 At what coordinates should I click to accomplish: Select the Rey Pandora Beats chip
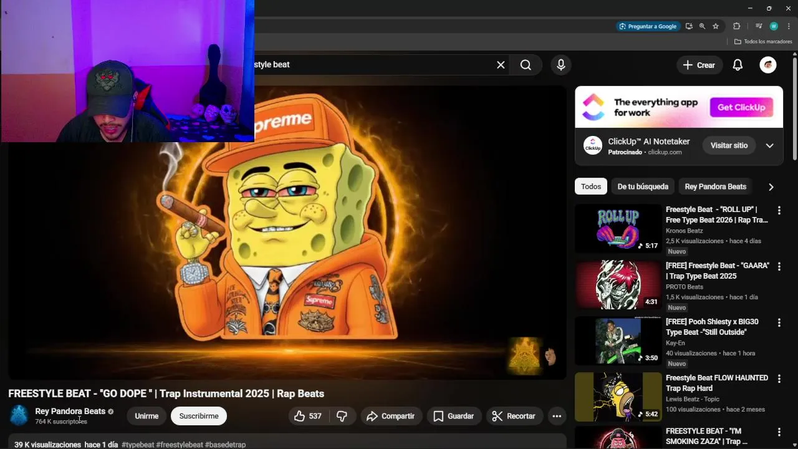click(715, 186)
